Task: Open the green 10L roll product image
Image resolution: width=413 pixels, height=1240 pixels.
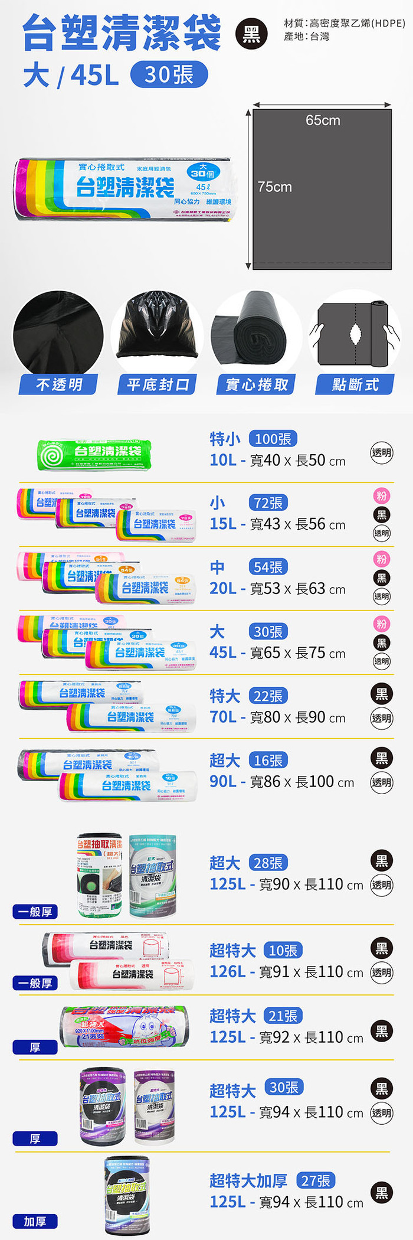Action: click(x=94, y=455)
